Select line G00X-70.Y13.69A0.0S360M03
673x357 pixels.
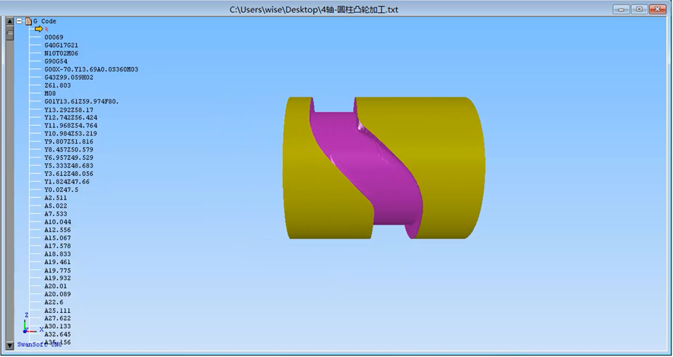tap(90, 69)
